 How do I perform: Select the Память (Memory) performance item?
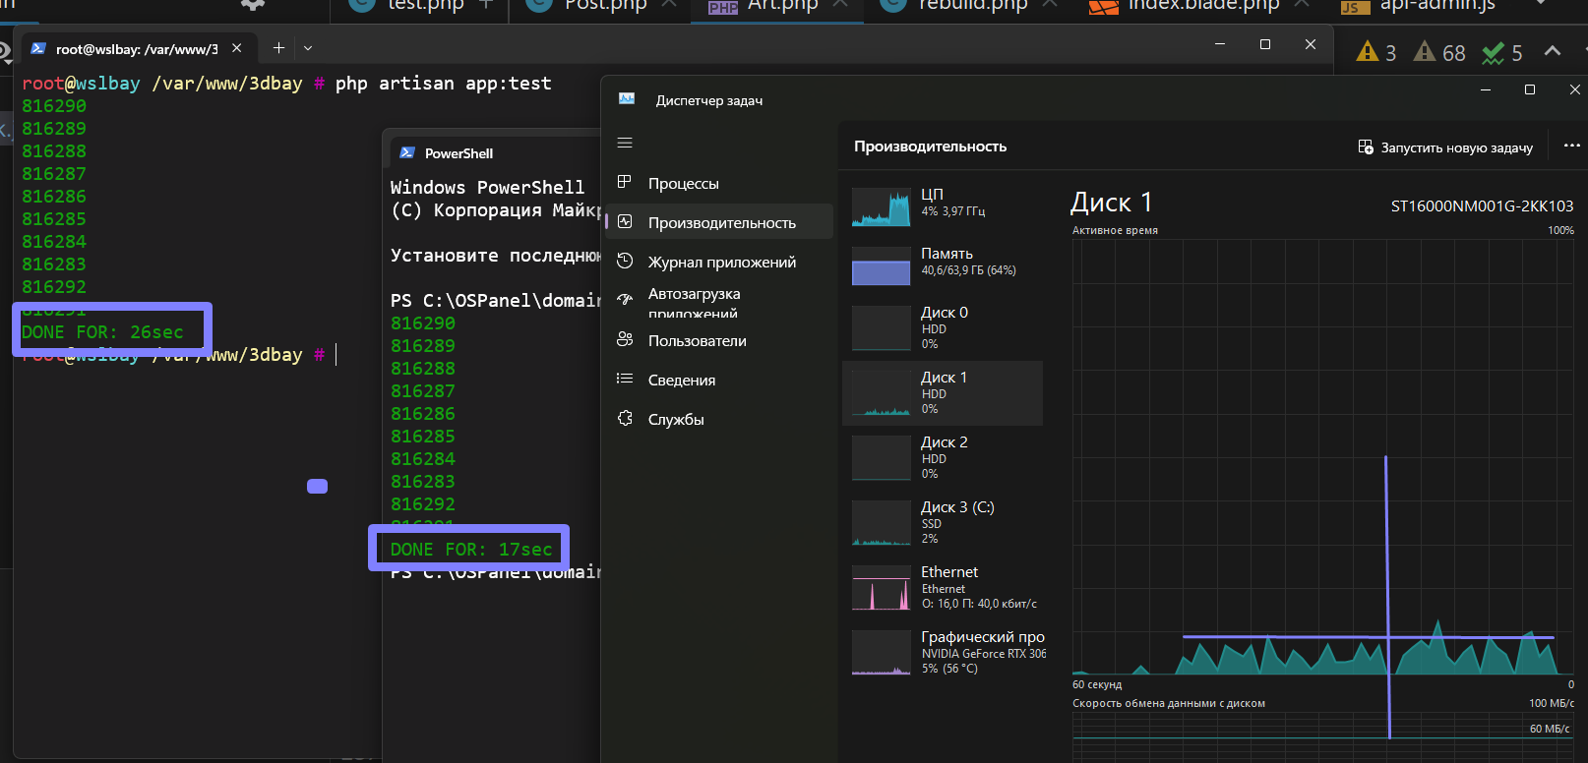(x=943, y=265)
